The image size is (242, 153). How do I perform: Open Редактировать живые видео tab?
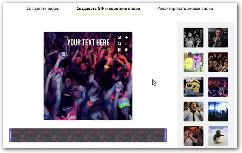(185, 9)
